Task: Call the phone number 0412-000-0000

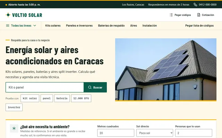Action: [x=207, y=4]
